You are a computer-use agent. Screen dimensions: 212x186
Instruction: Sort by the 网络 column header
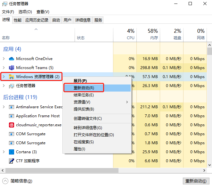[x=195, y=34]
